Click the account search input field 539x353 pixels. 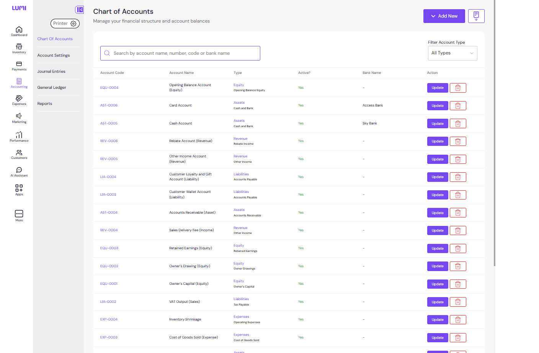pyautogui.click(x=180, y=53)
